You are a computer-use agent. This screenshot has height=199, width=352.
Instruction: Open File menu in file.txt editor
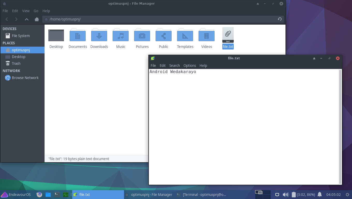tap(153, 66)
